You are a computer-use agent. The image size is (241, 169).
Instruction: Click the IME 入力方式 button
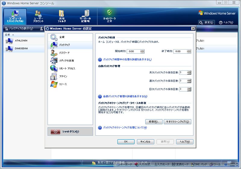click(143, 164)
